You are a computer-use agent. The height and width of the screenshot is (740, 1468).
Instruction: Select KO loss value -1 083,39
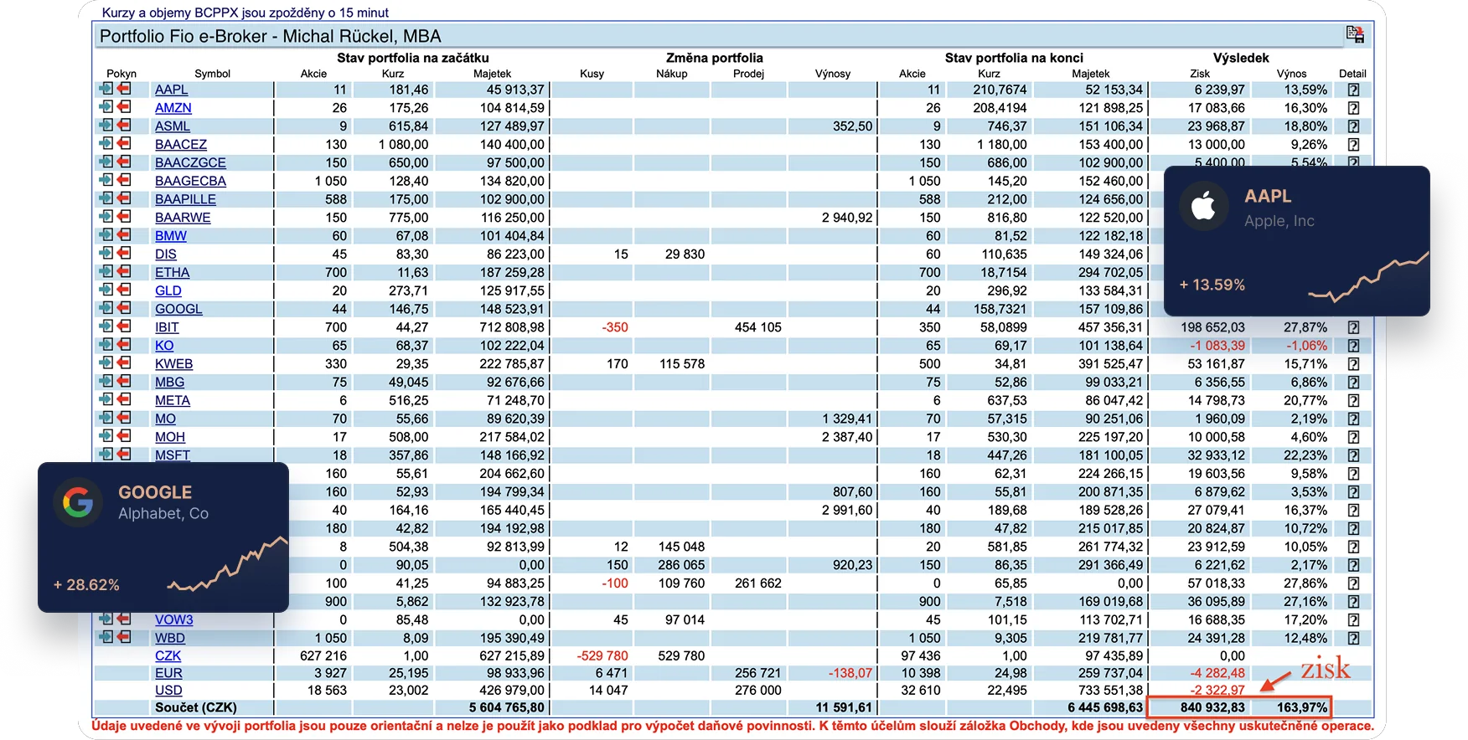pyautogui.click(x=1217, y=346)
